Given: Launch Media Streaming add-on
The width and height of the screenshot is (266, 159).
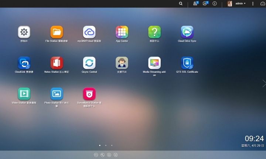Looking at the screenshot, I should click(154, 63).
